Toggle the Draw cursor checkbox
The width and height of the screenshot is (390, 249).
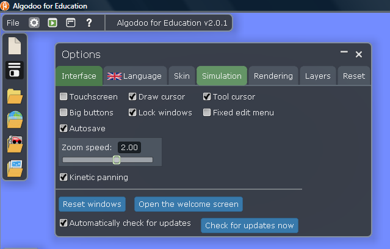pos(132,96)
